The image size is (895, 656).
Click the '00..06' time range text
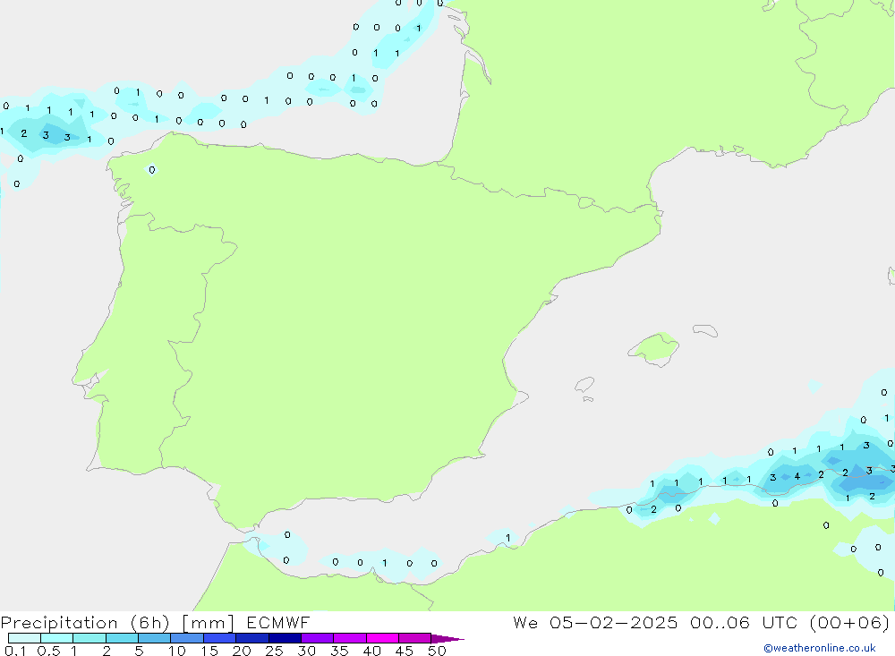(720, 623)
